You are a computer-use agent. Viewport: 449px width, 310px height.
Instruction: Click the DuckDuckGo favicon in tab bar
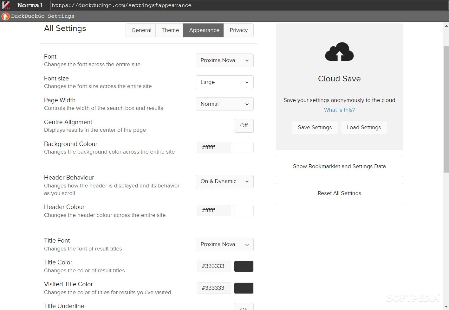point(5,16)
